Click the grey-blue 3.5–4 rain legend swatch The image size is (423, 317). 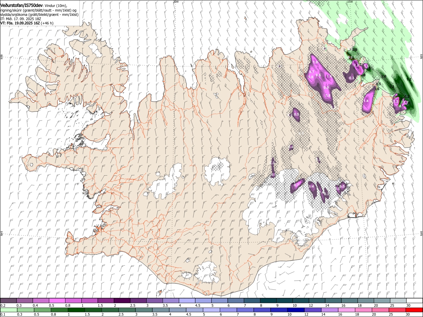[161, 310]
